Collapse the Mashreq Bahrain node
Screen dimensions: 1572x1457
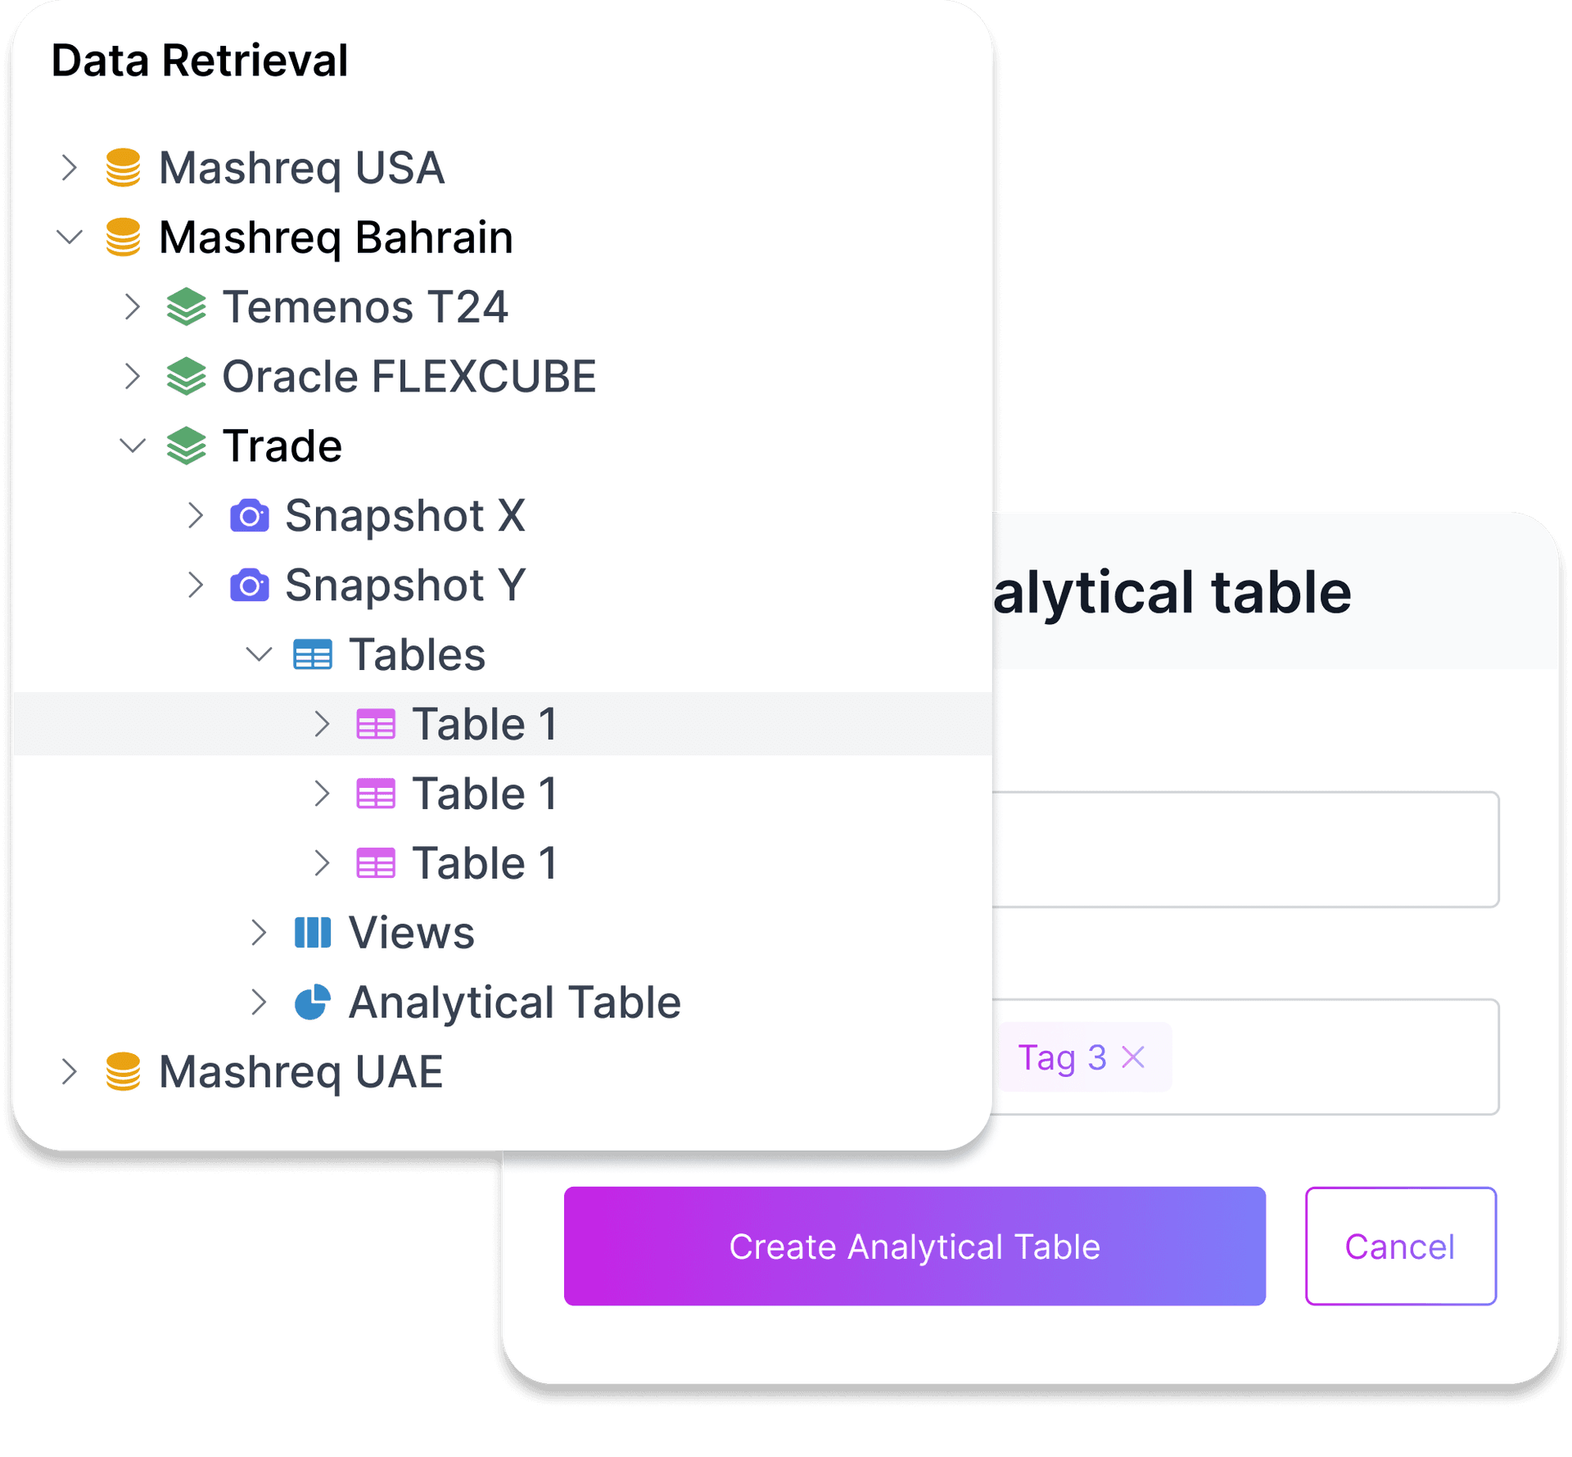[69, 237]
